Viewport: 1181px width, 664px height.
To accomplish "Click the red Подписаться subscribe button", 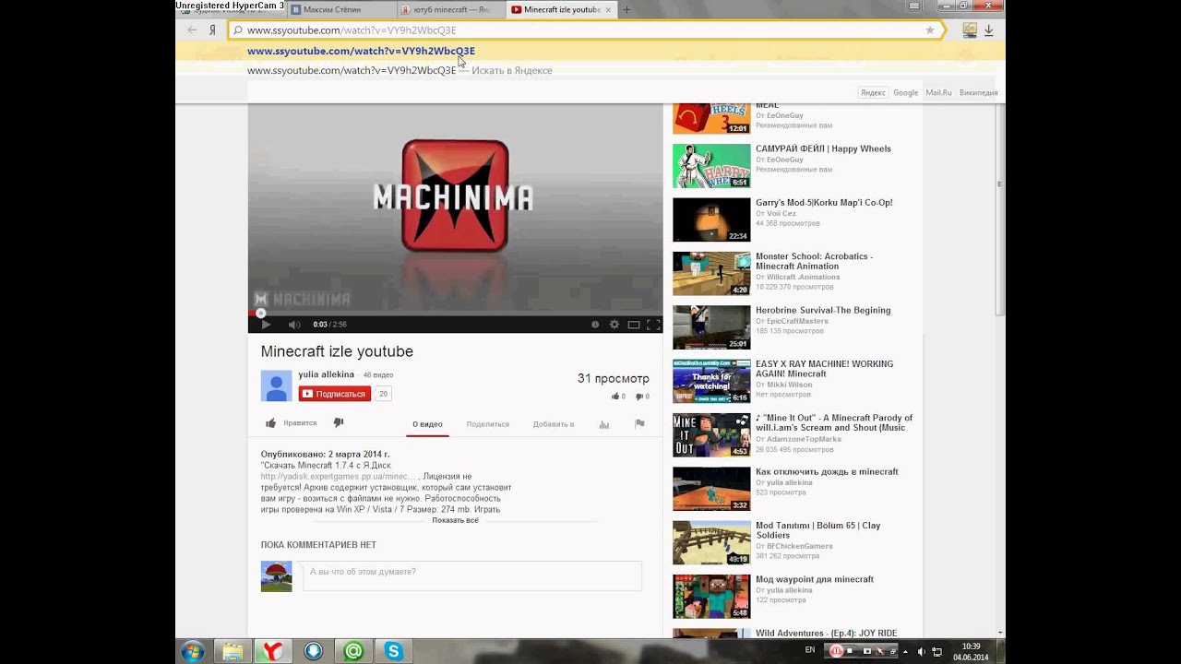I will click(334, 394).
